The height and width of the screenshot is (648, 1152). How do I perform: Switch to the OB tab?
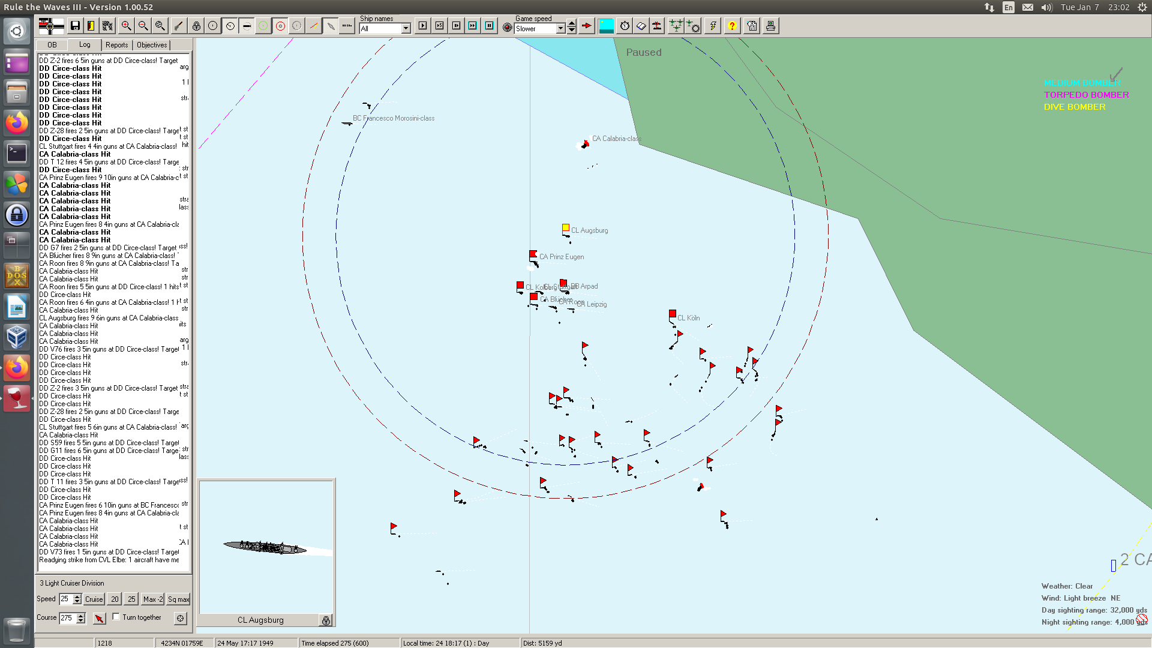[x=52, y=45]
